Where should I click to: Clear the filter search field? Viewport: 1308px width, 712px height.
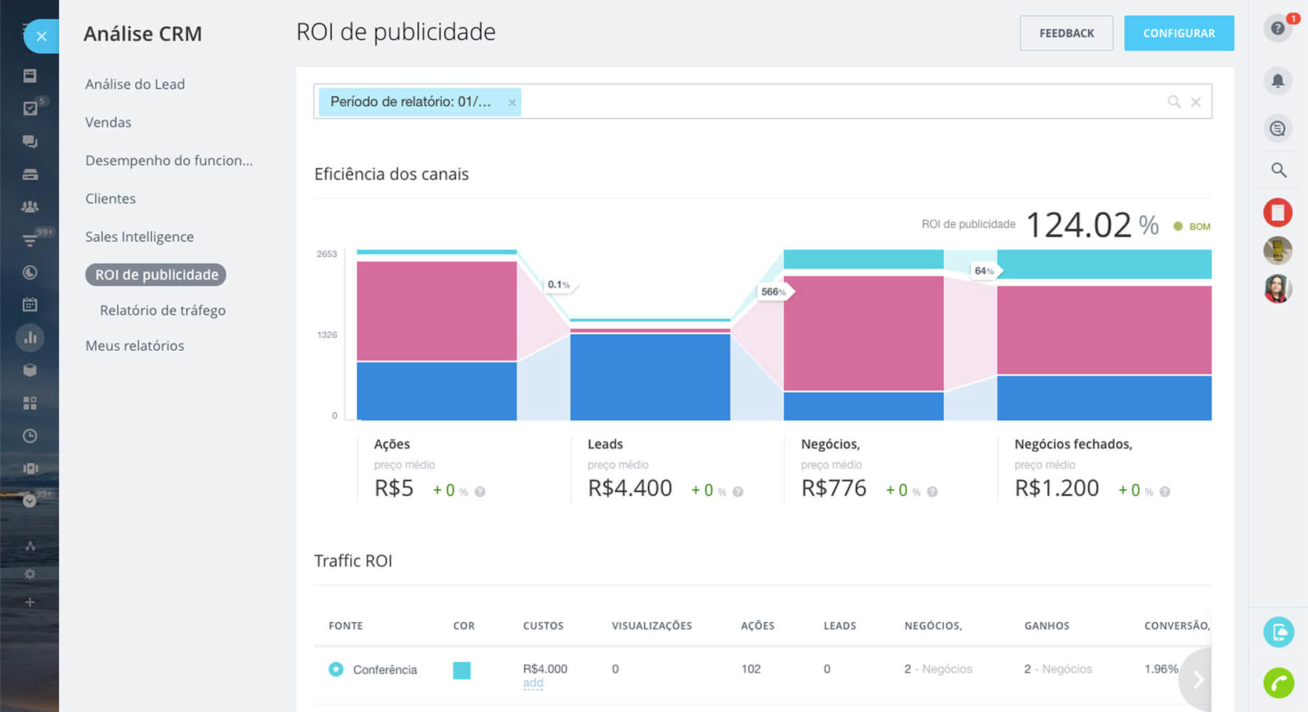point(1195,102)
